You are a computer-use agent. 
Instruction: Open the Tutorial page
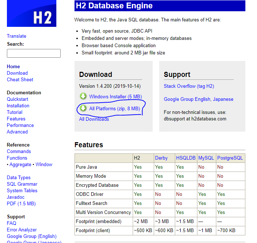15,112
